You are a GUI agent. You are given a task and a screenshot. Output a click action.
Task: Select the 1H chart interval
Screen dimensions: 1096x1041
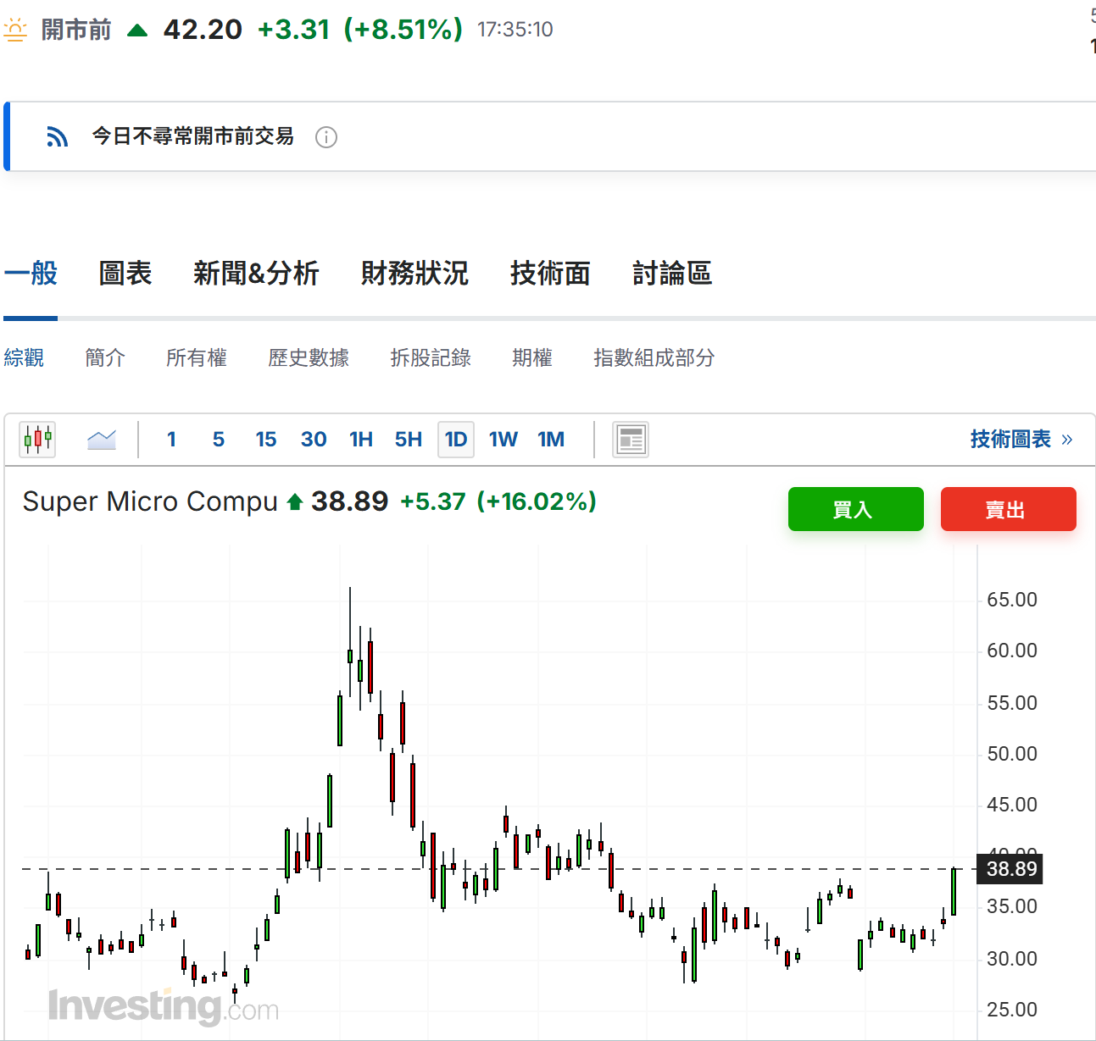pos(361,440)
